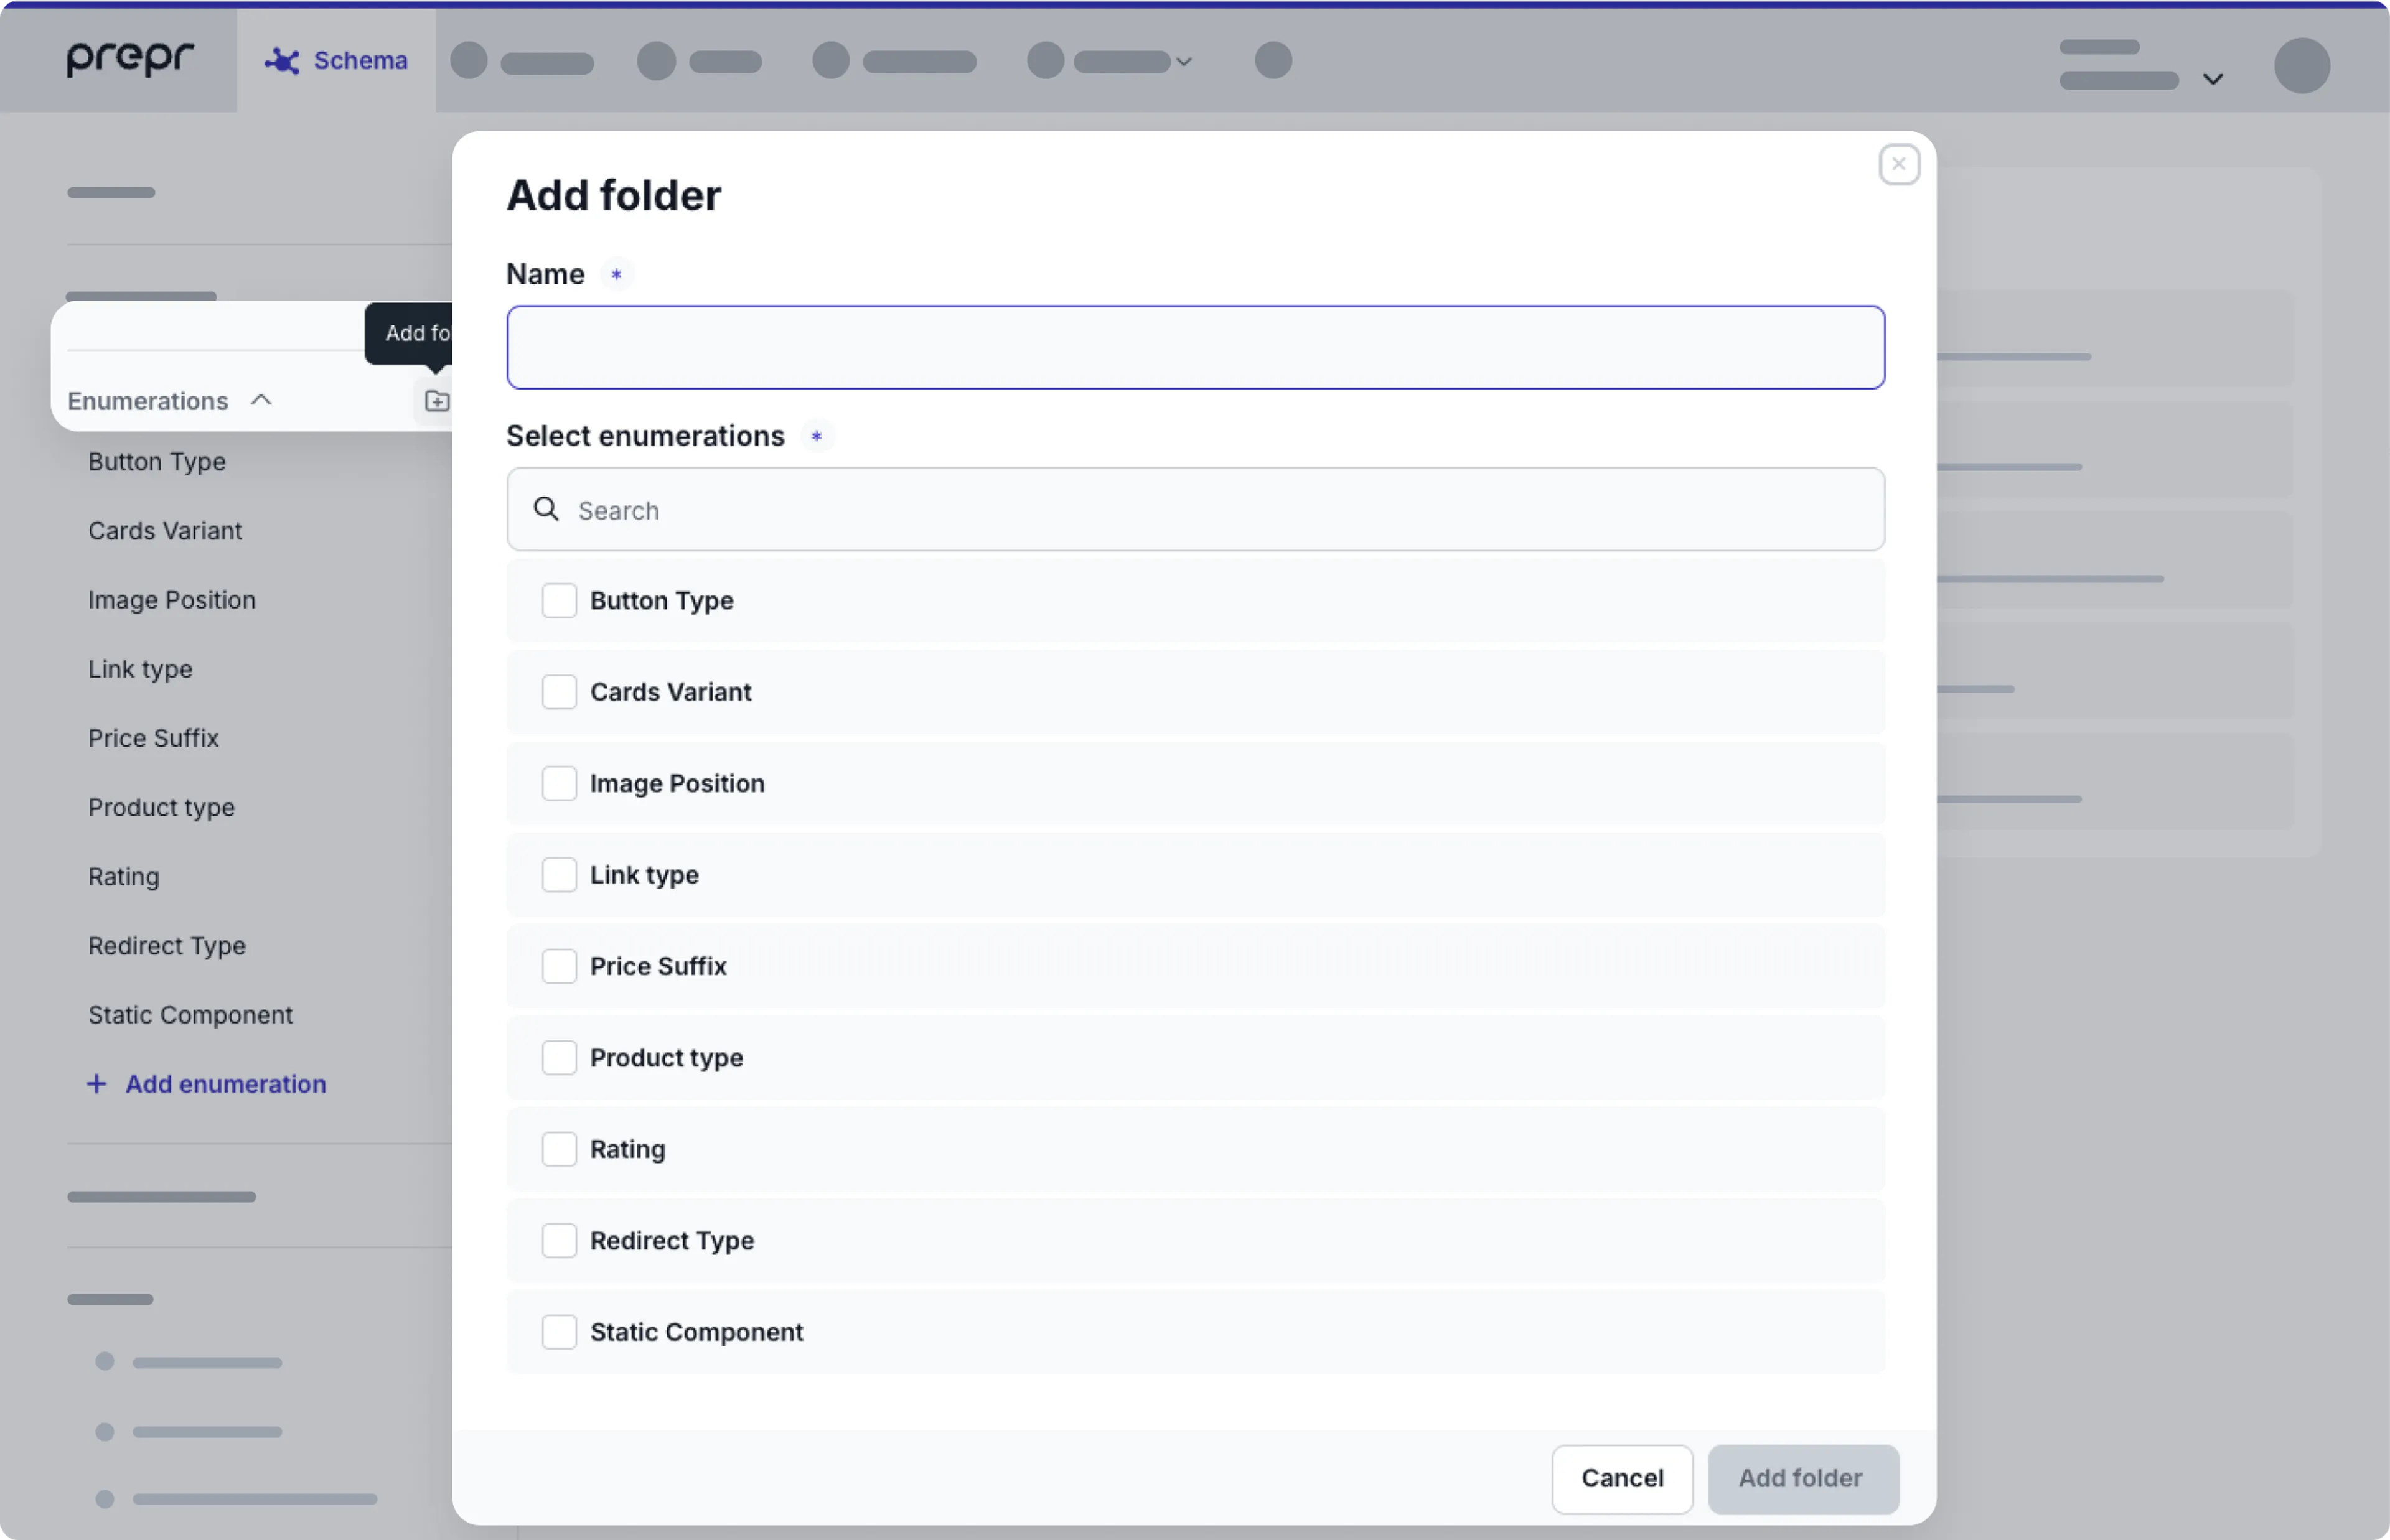The image size is (2390, 1540).
Task: Check the Button Type checkbox
Action: [x=559, y=600]
